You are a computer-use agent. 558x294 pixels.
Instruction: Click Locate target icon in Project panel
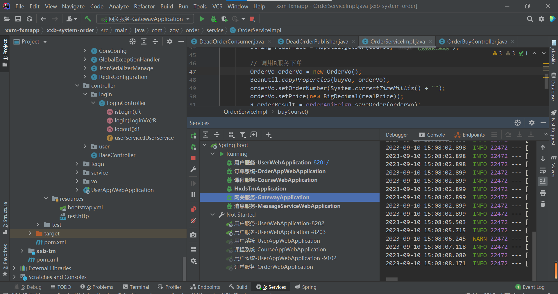133,42
